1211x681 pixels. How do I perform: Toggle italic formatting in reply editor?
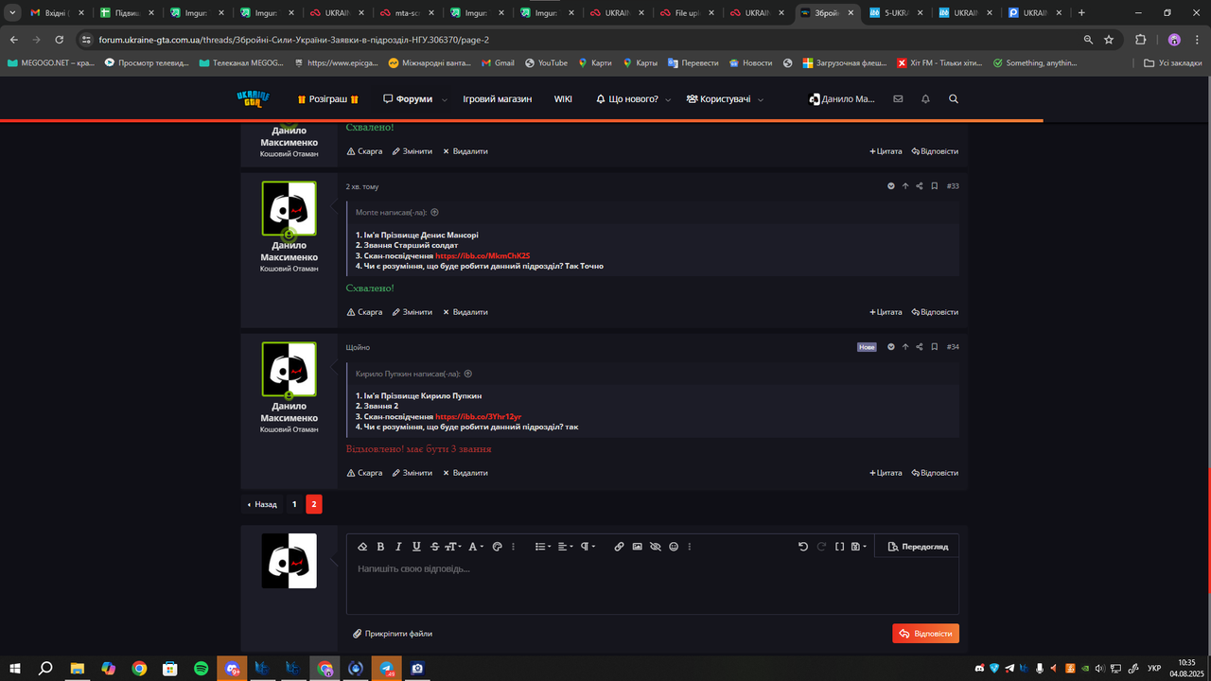[398, 547]
